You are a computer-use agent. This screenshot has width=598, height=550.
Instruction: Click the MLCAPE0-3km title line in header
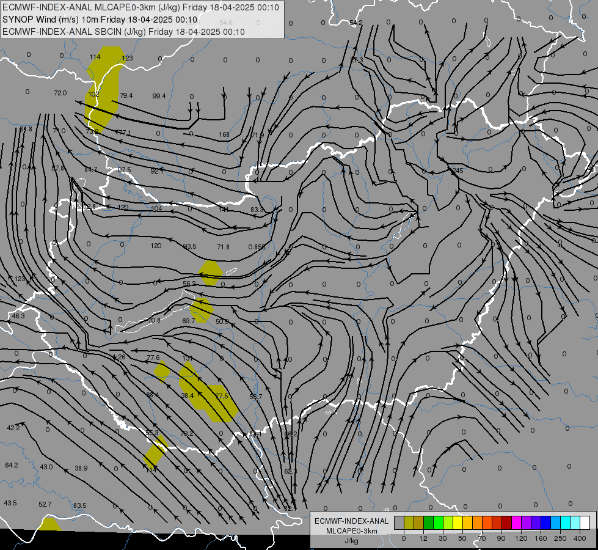pyautogui.click(x=140, y=7)
